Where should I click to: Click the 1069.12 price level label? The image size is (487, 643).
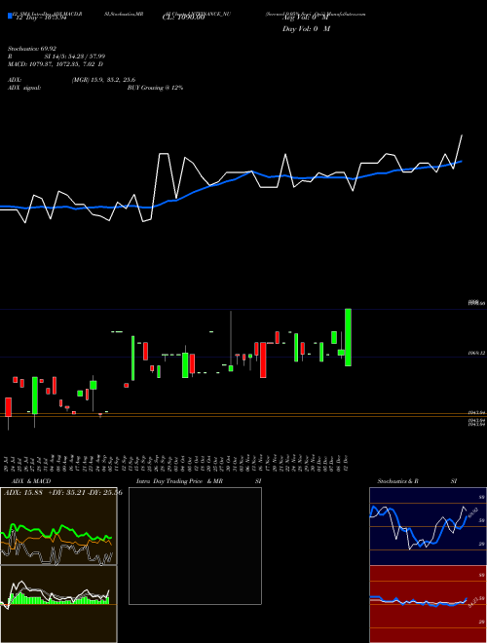(x=477, y=353)
